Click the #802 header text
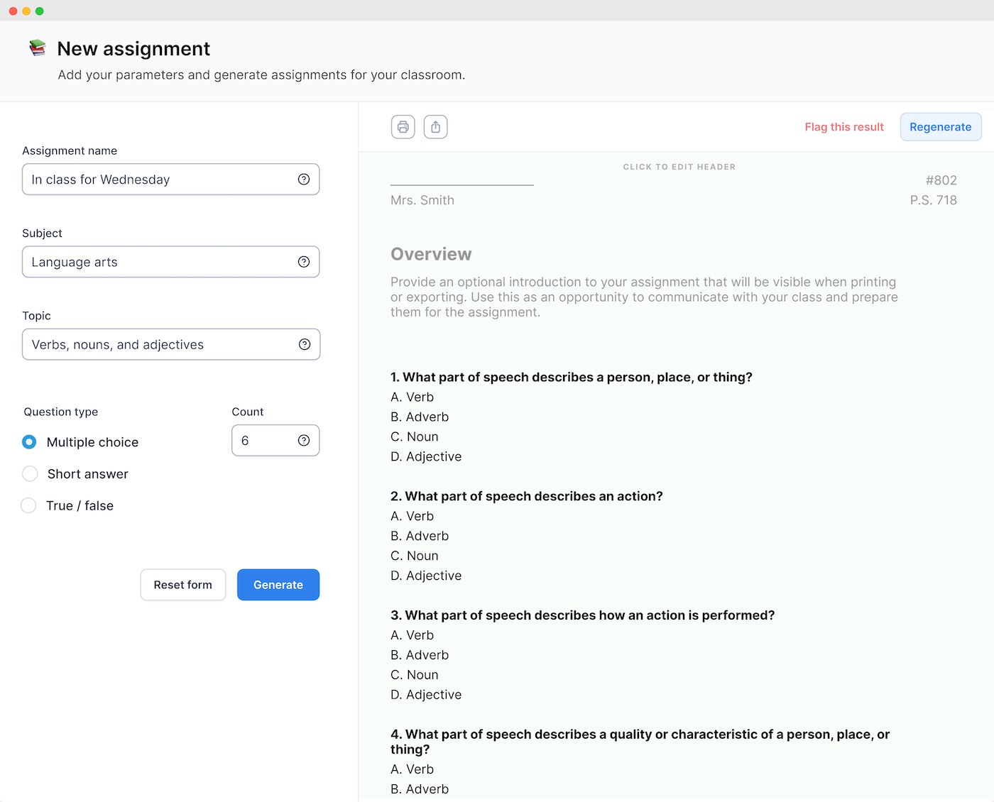The width and height of the screenshot is (994, 802). [941, 180]
